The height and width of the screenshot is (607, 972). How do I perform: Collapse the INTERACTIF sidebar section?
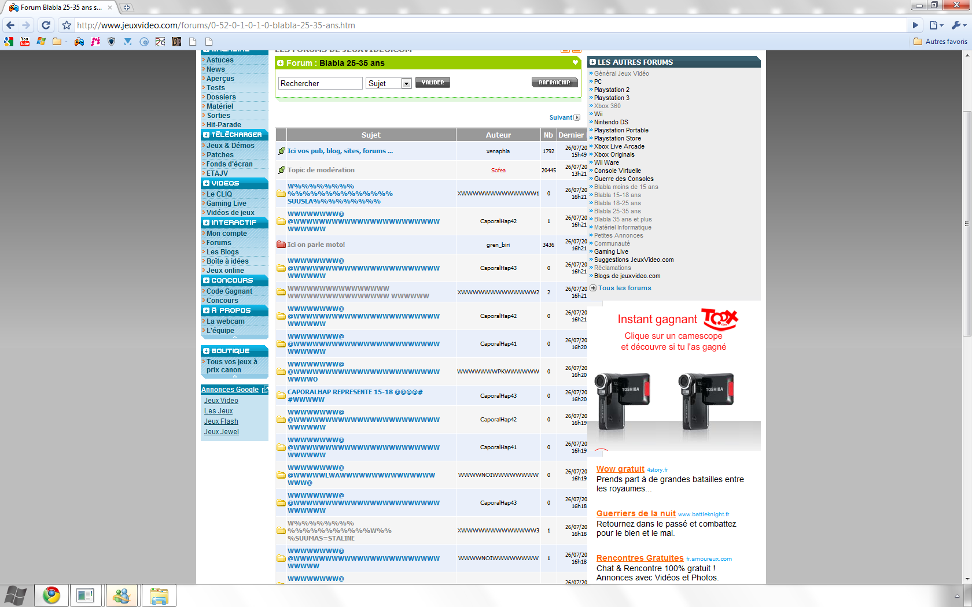tap(206, 223)
